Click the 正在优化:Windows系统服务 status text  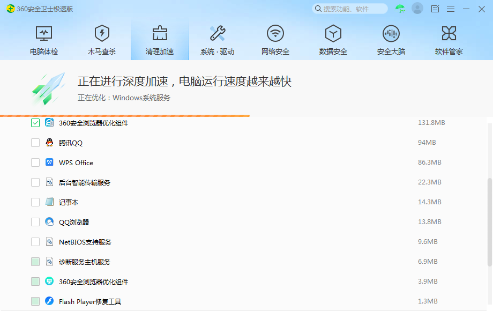124,98
